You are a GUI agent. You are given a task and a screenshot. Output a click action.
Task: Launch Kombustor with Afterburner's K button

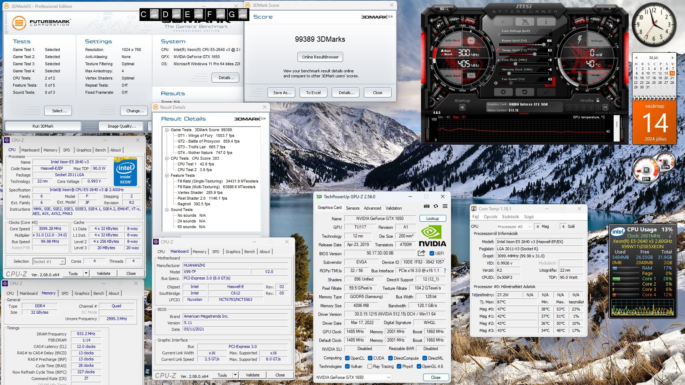(504, 22)
